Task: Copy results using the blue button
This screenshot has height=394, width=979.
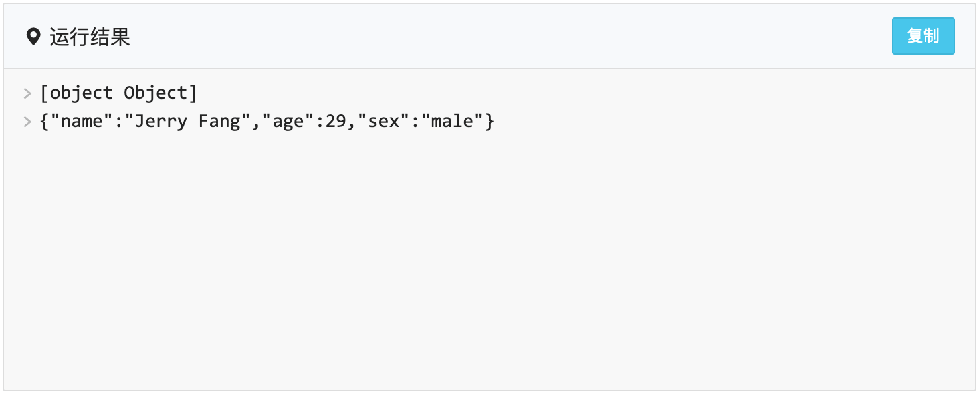Action: click(x=923, y=36)
